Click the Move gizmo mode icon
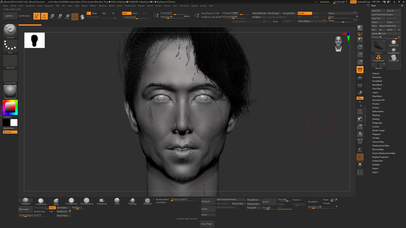Viewport: 406px width, 228px height. point(52,16)
